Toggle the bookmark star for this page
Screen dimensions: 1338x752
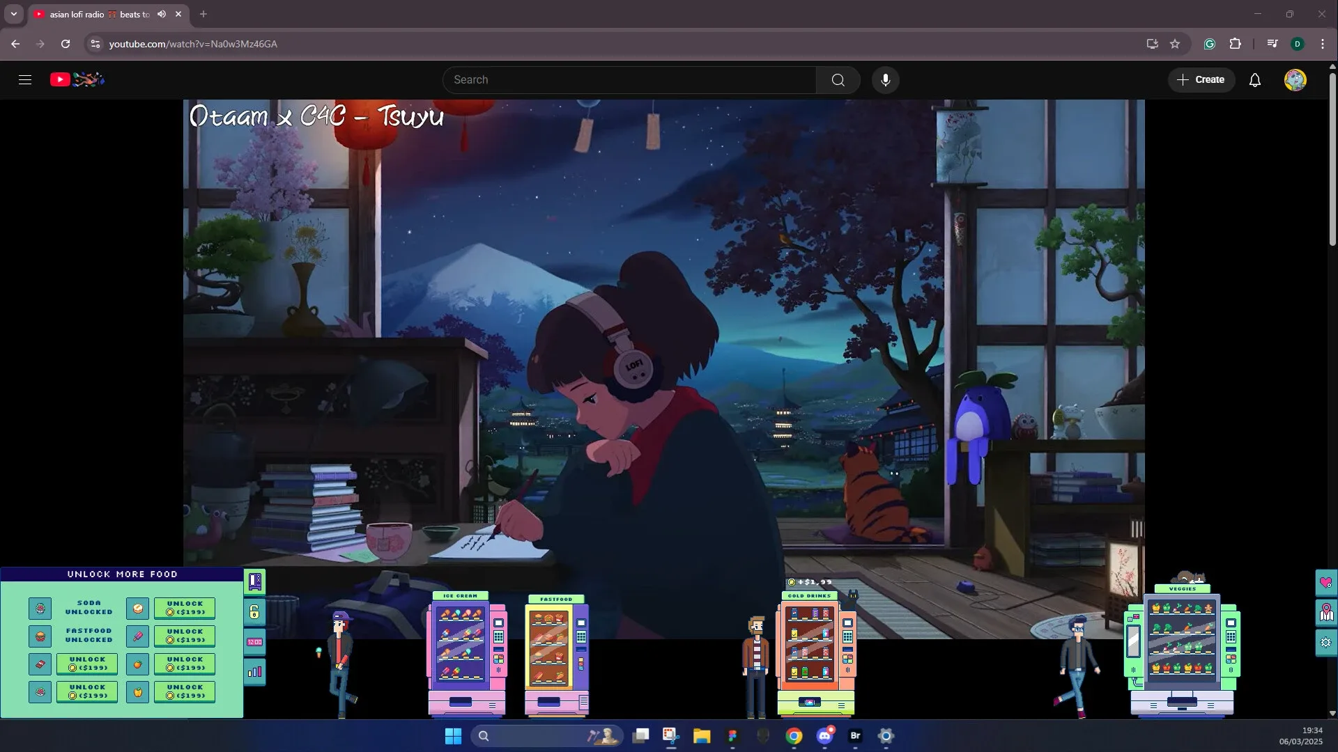(1176, 43)
